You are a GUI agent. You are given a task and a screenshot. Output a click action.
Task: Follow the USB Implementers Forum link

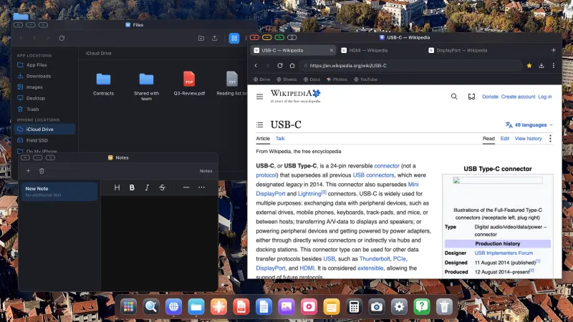pyautogui.click(x=504, y=253)
